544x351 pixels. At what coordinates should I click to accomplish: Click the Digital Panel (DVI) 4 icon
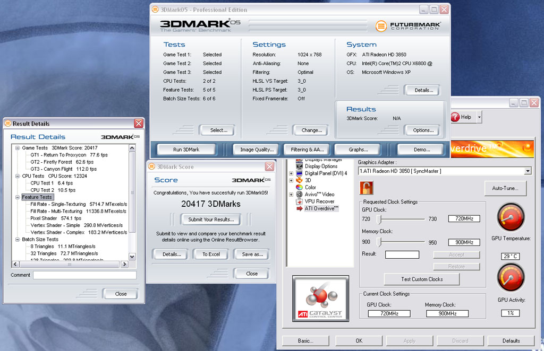click(299, 173)
